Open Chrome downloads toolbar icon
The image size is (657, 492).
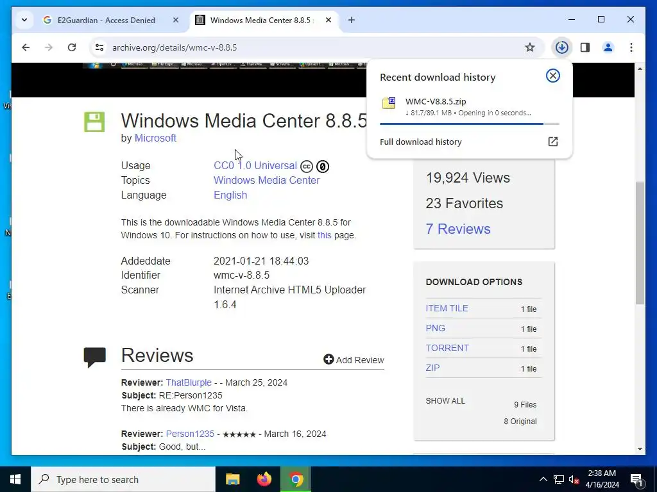coord(561,47)
